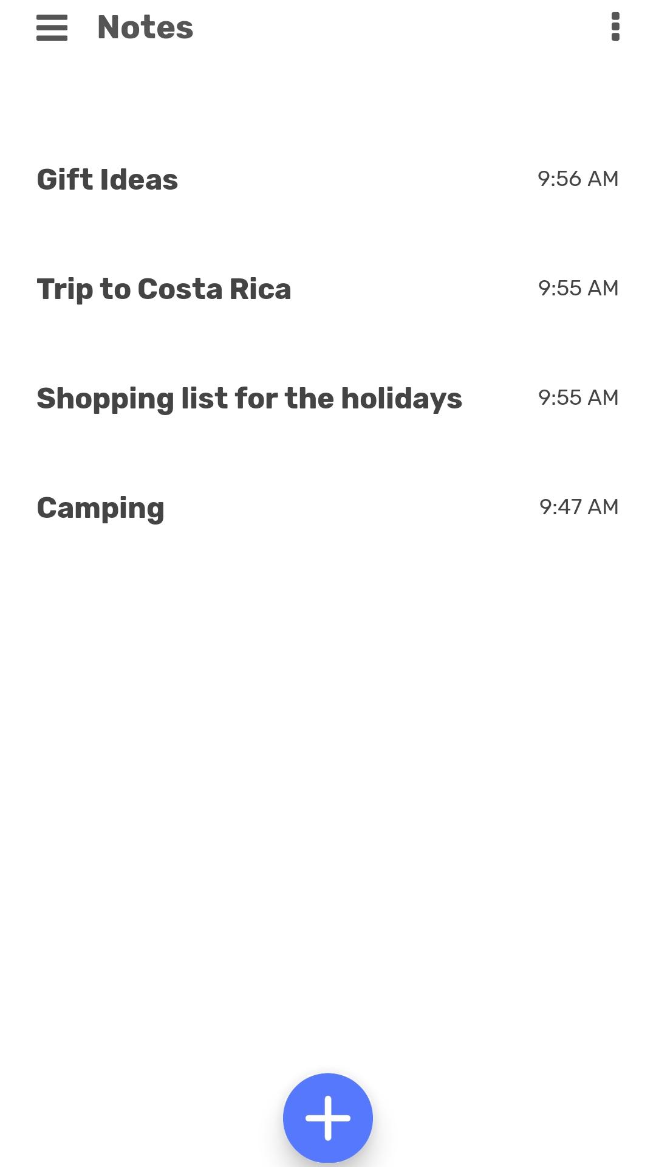Viewport: 656px width, 1167px height.
Task: Open the Trip to Costa Rica note
Action: [x=328, y=289]
